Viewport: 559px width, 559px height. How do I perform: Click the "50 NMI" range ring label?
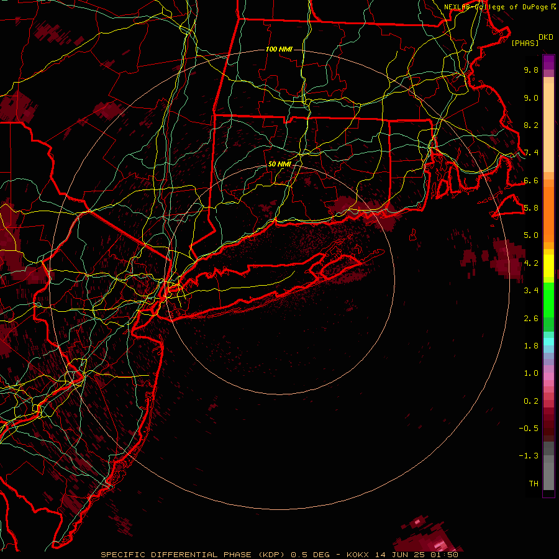tap(279, 164)
